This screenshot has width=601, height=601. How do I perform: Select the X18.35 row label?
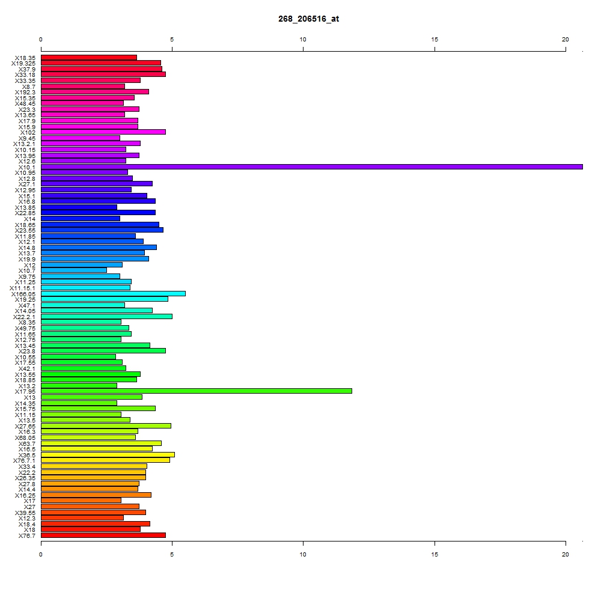pos(25,58)
